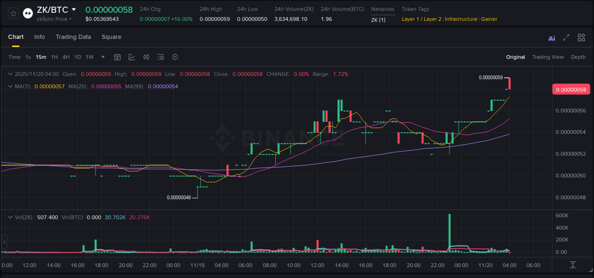Click the AI analysis icon
The image size is (594, 278).
pos(551,37)
